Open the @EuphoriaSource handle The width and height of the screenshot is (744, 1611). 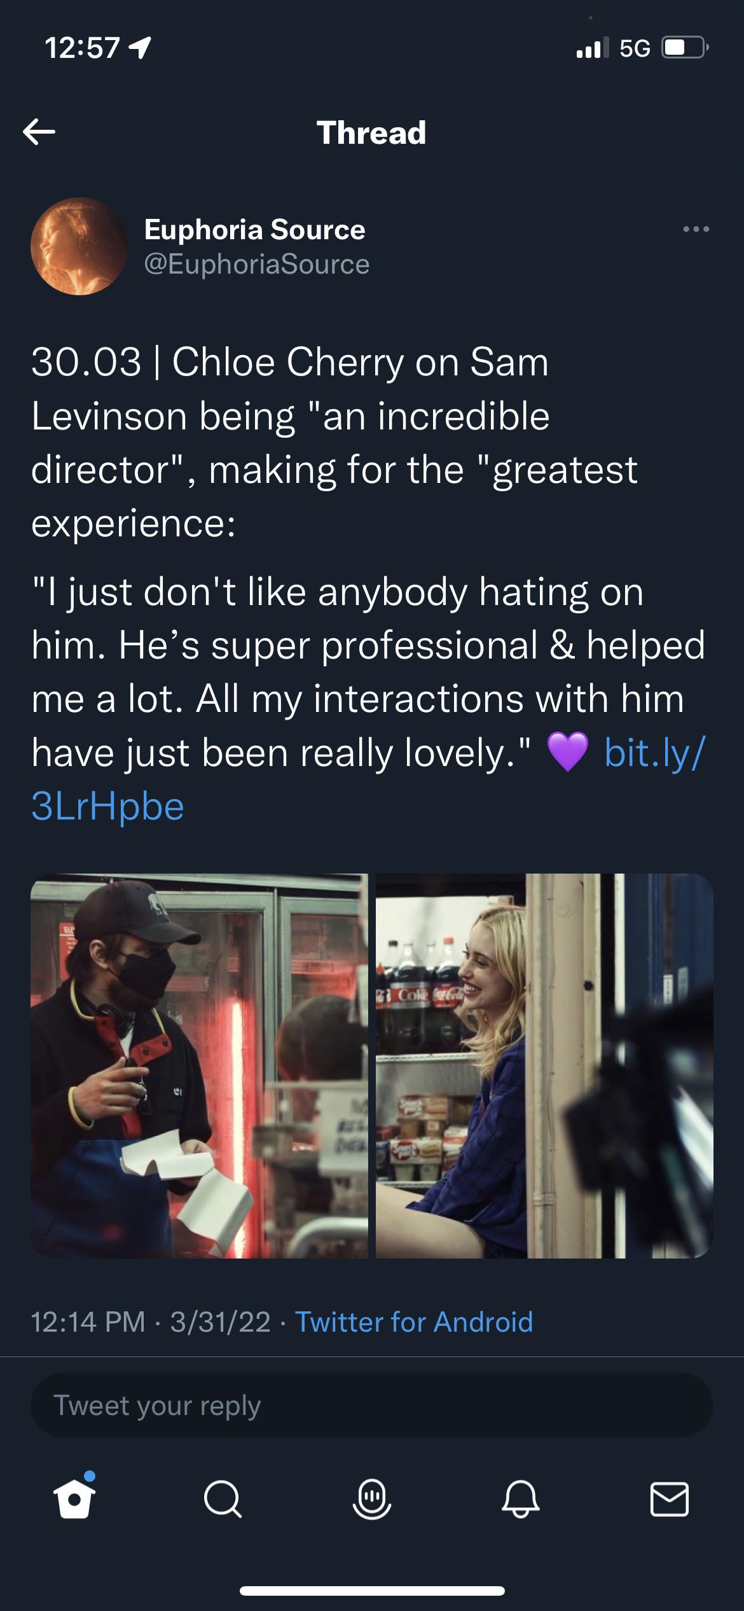tap(256, 264)
